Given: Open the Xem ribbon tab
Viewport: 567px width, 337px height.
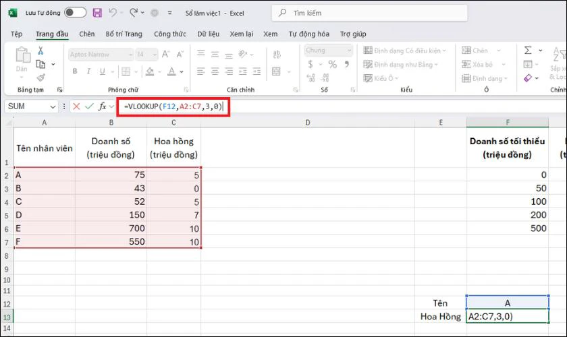Looking at the screenshot, I should coord(271,34).
